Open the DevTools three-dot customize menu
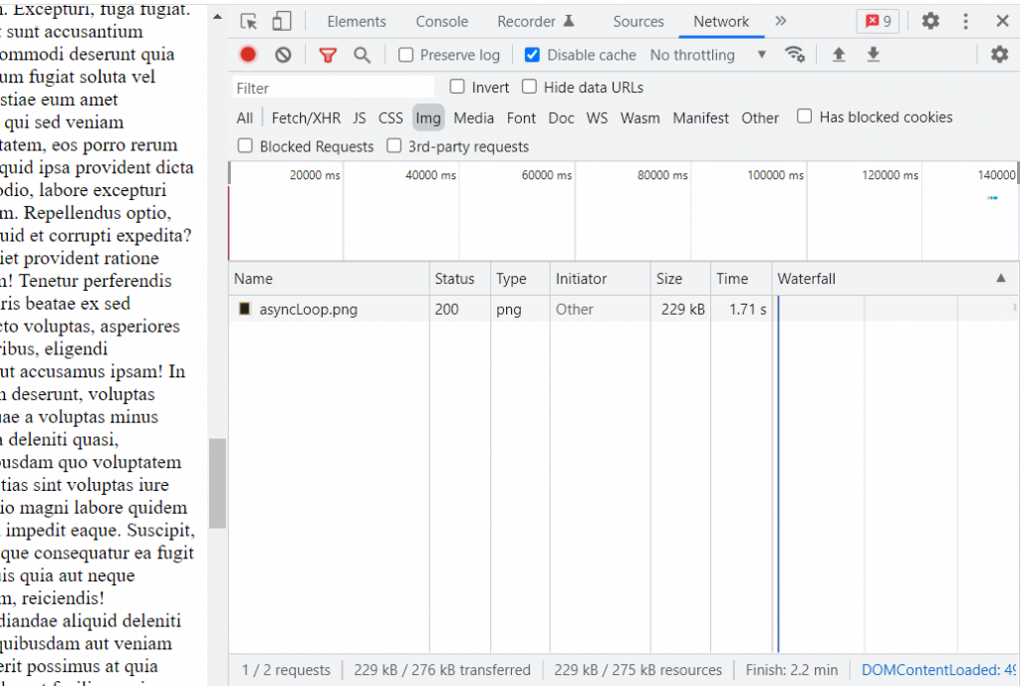 coord(965,21)
